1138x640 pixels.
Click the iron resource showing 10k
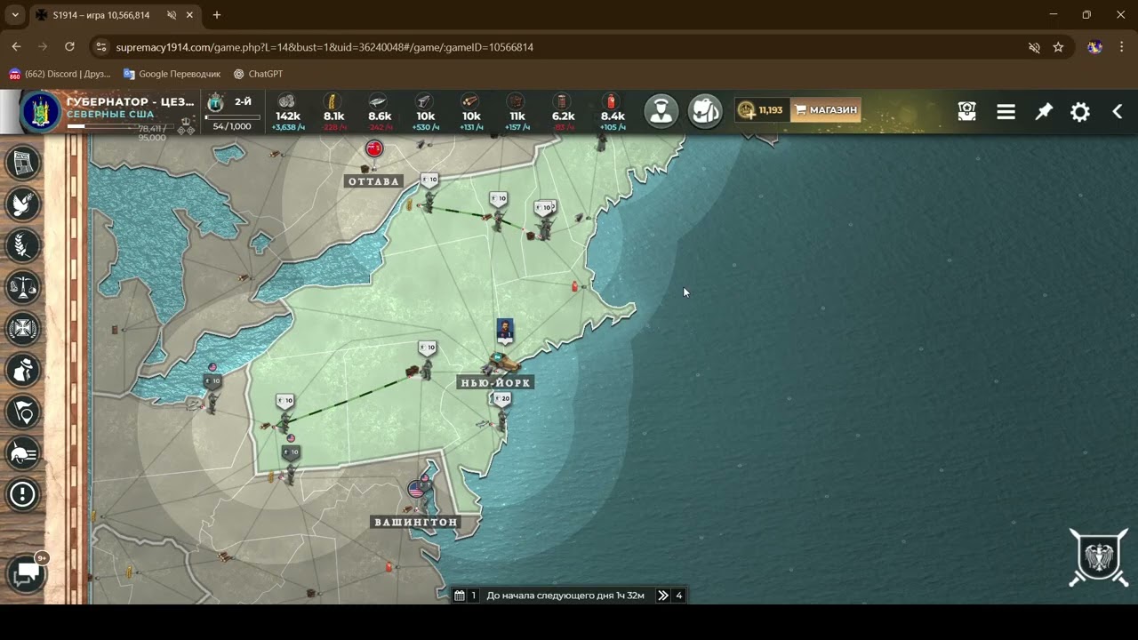coord(426,112)
